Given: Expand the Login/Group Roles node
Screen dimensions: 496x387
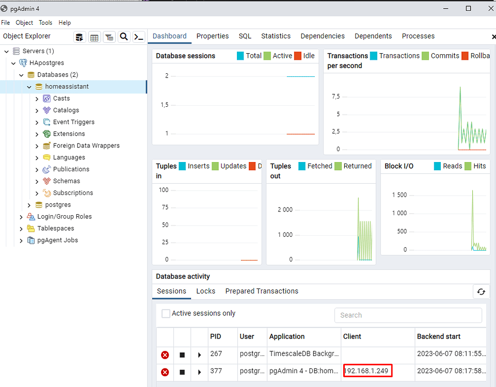Looking at the screenshot, I should 21,216.
